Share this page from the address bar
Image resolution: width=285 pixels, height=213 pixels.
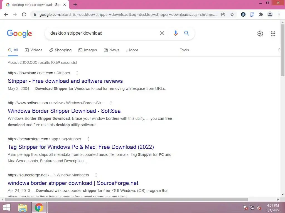coord(223,14)
